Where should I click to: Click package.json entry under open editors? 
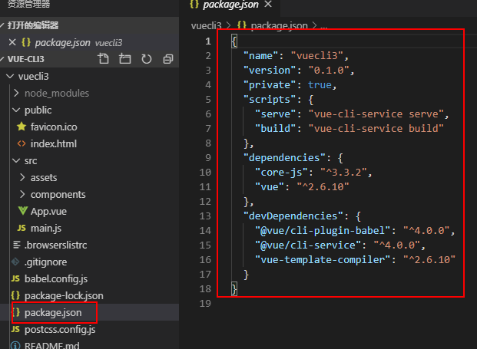89,42
